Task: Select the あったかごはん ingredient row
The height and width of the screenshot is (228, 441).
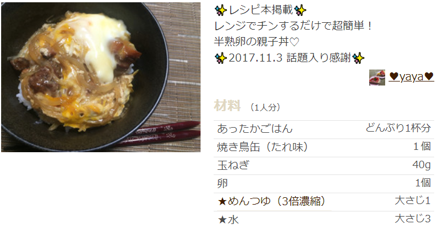Action: 324,129
